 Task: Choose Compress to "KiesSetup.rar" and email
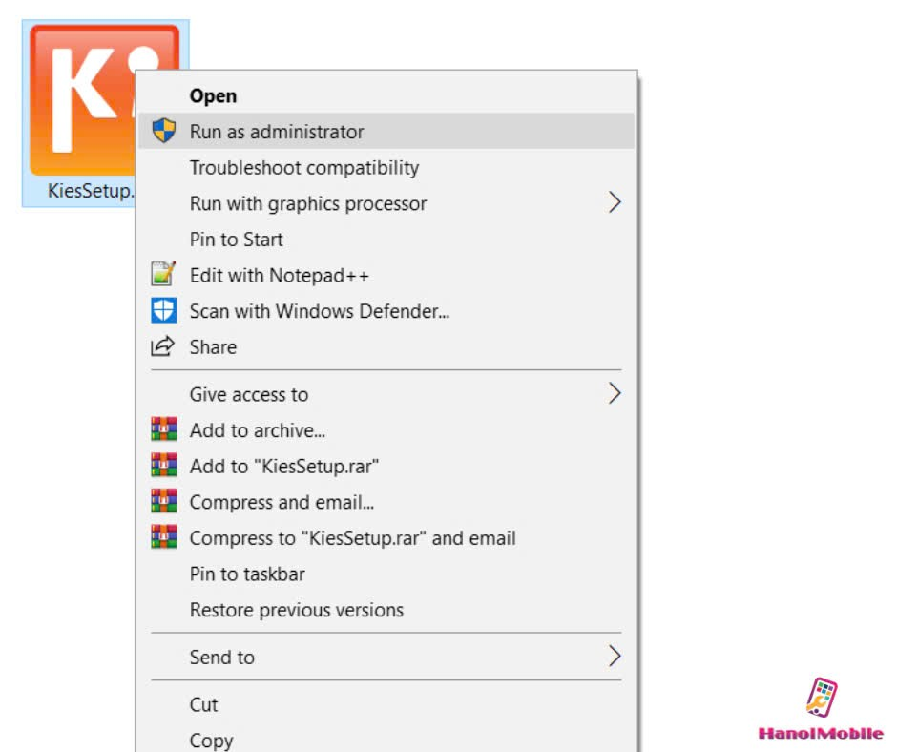[386, 538]
